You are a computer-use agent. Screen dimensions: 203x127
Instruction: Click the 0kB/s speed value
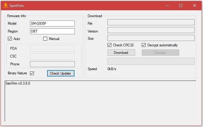112,69
